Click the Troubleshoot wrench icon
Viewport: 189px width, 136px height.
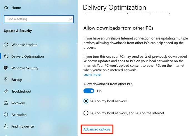point(6,92)
